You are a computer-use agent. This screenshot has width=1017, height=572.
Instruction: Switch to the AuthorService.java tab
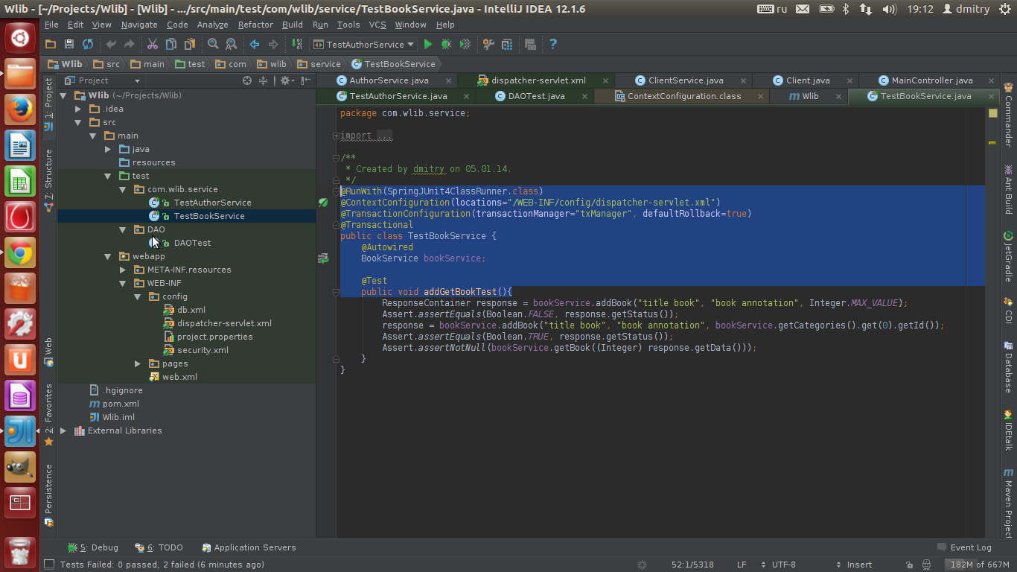[389, 80]
